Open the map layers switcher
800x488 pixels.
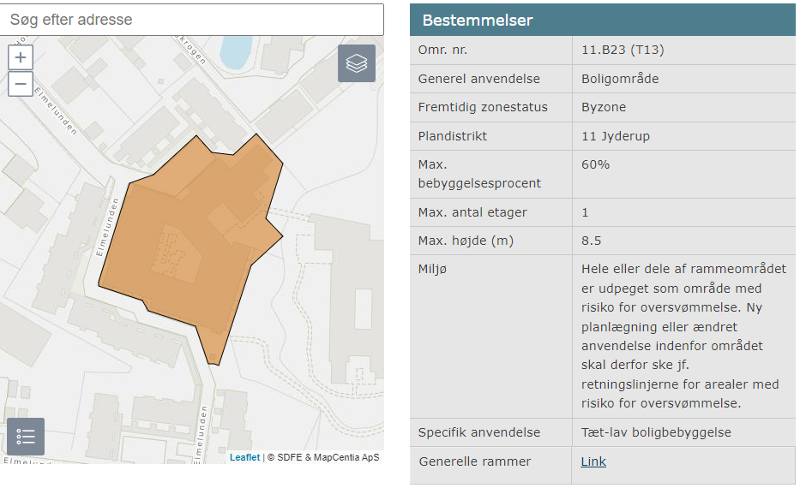point(357,63)
